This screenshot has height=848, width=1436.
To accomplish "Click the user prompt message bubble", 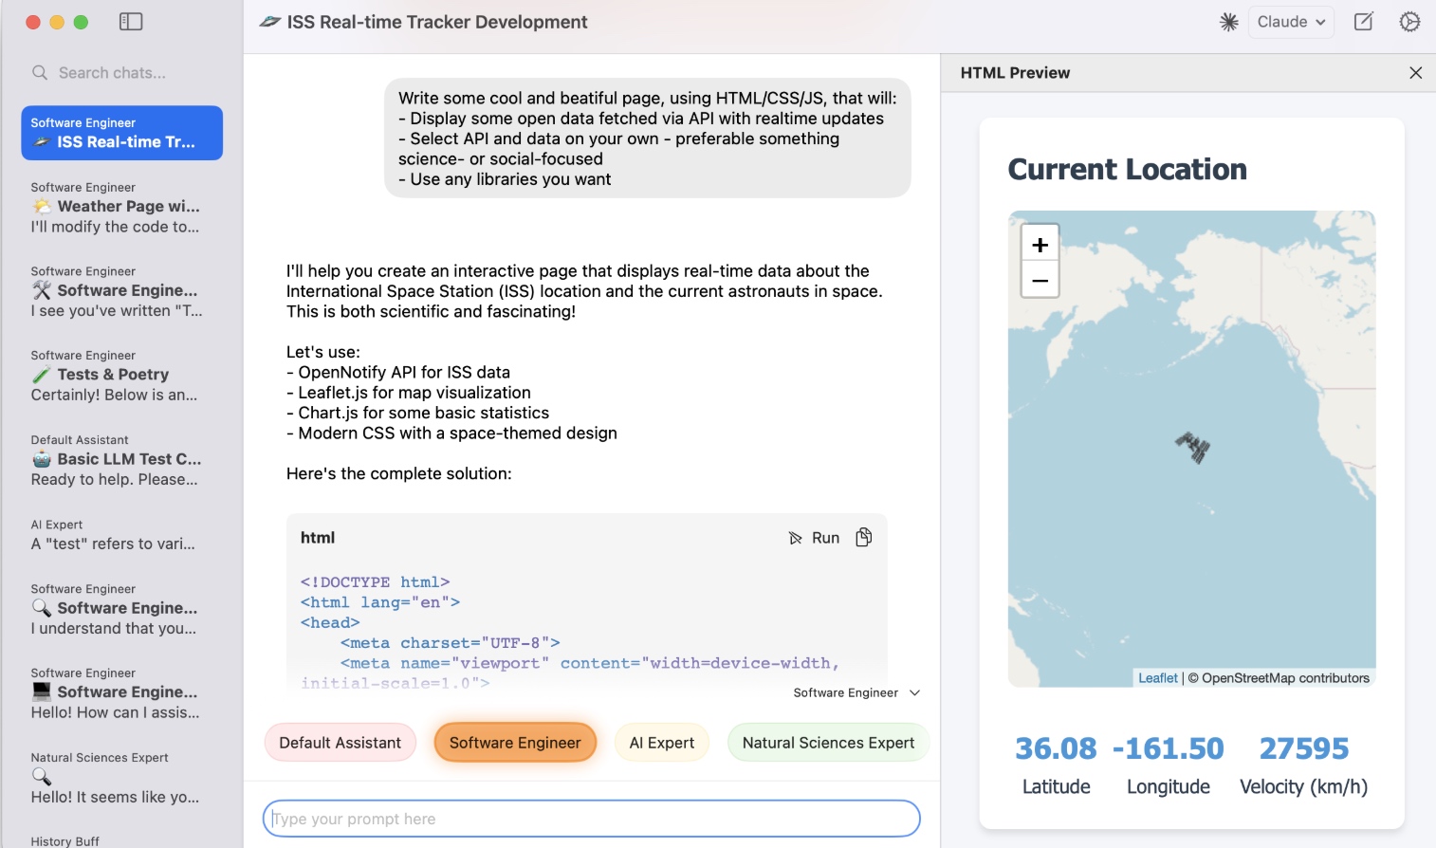I will click(x=648, y=138).
